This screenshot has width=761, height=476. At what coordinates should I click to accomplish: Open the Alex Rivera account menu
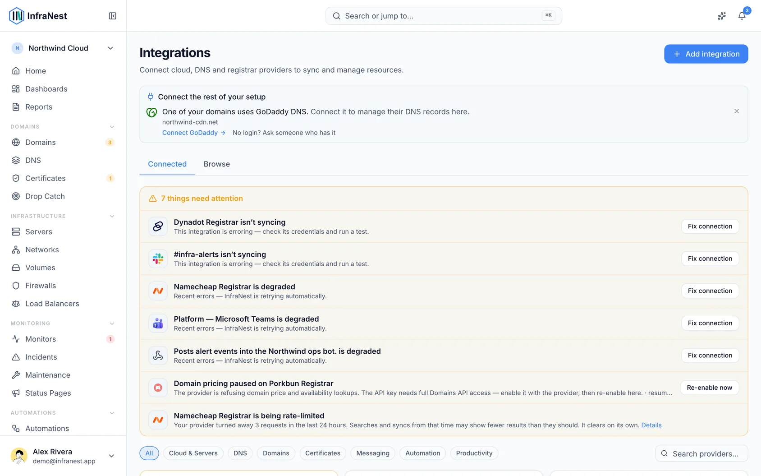click(63, 456)
